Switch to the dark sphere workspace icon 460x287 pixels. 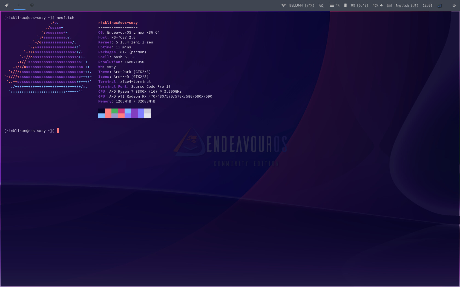point(32,5)
